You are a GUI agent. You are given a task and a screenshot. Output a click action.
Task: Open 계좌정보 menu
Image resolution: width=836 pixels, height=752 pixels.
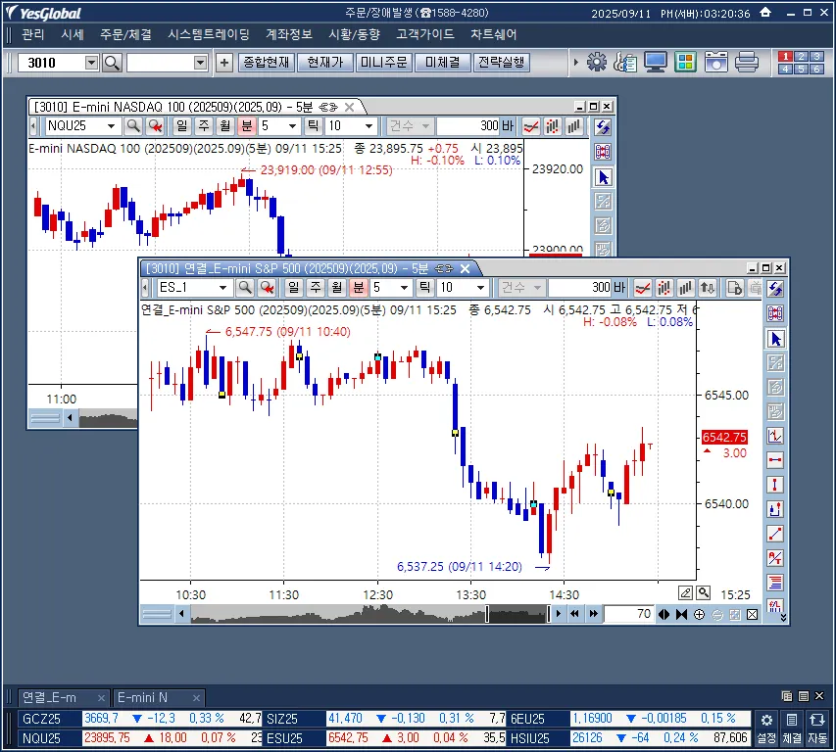[289, 34]
